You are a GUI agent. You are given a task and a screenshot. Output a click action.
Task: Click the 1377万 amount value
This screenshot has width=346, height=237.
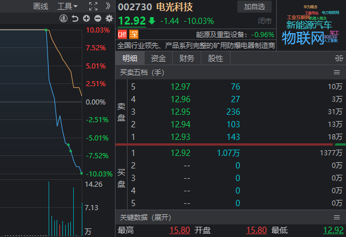point(331,152)
